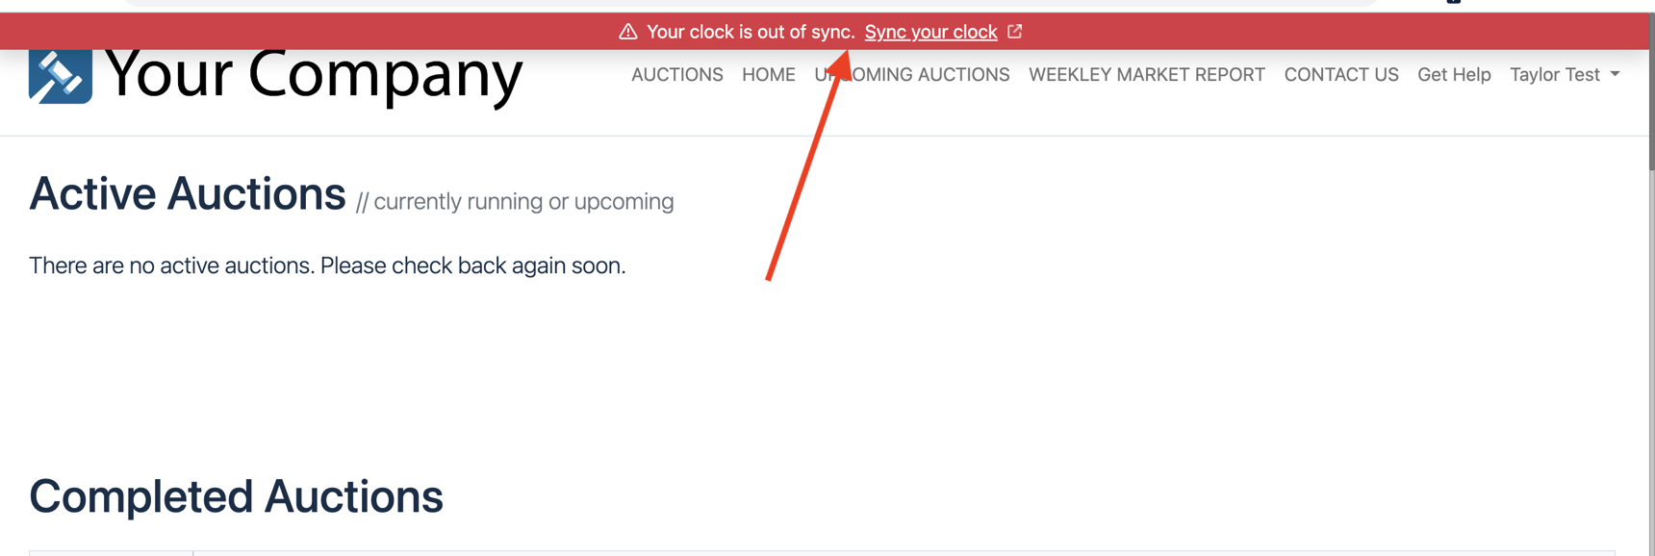Click the Your Company brand name

[x=314, y=75]
